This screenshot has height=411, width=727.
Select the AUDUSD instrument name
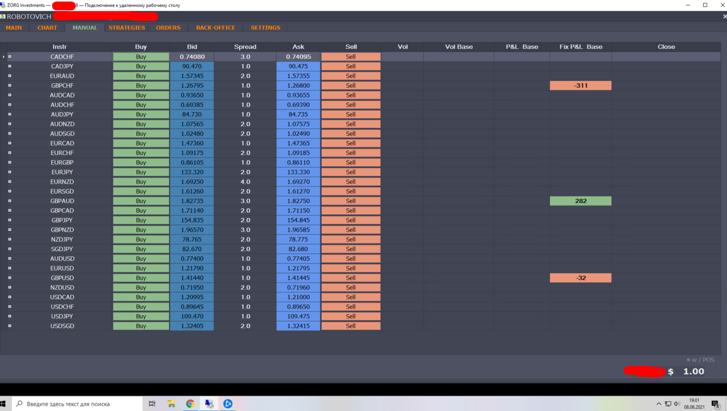(x=62, y=258)
